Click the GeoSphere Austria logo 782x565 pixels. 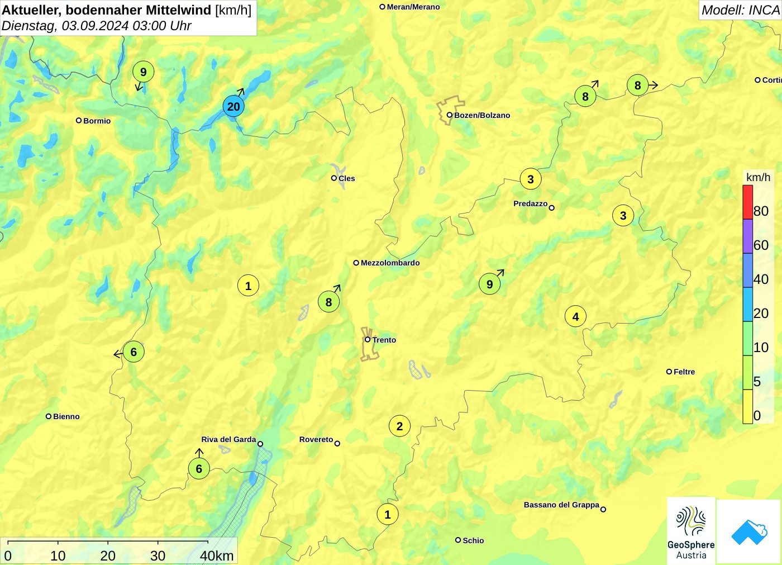691,530
